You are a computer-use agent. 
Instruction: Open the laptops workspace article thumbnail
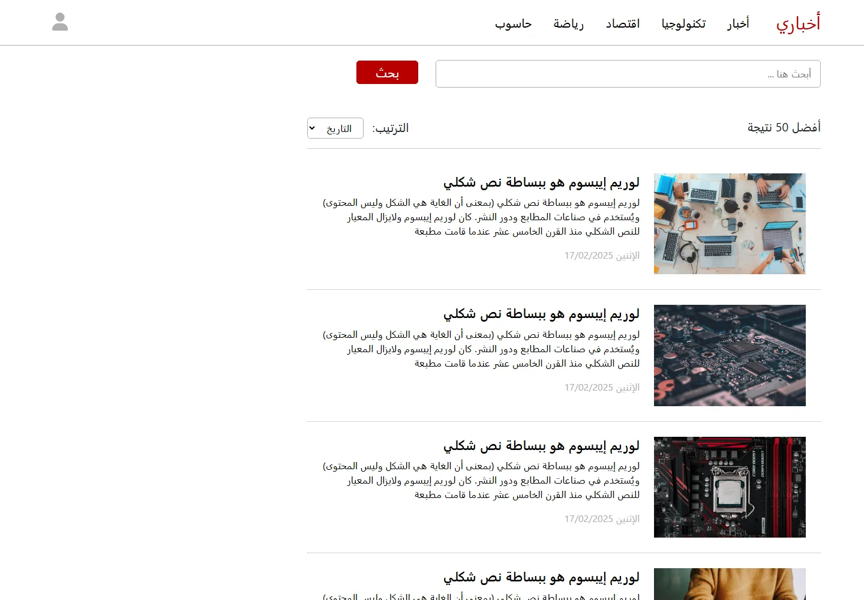click(x=730, y=224)
